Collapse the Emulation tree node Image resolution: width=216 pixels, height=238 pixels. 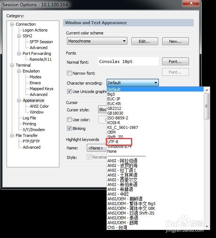pyautogui.click(x=19, y=71)
